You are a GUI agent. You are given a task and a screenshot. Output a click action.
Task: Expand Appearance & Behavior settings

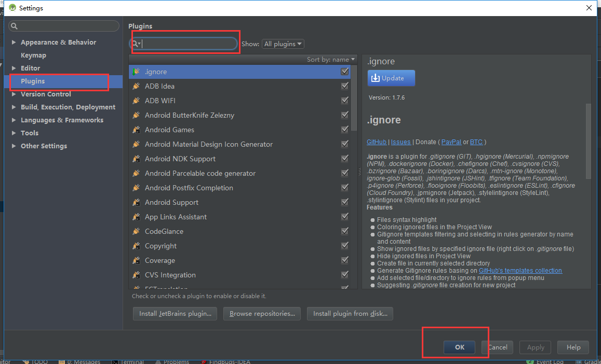coord(14,43)
